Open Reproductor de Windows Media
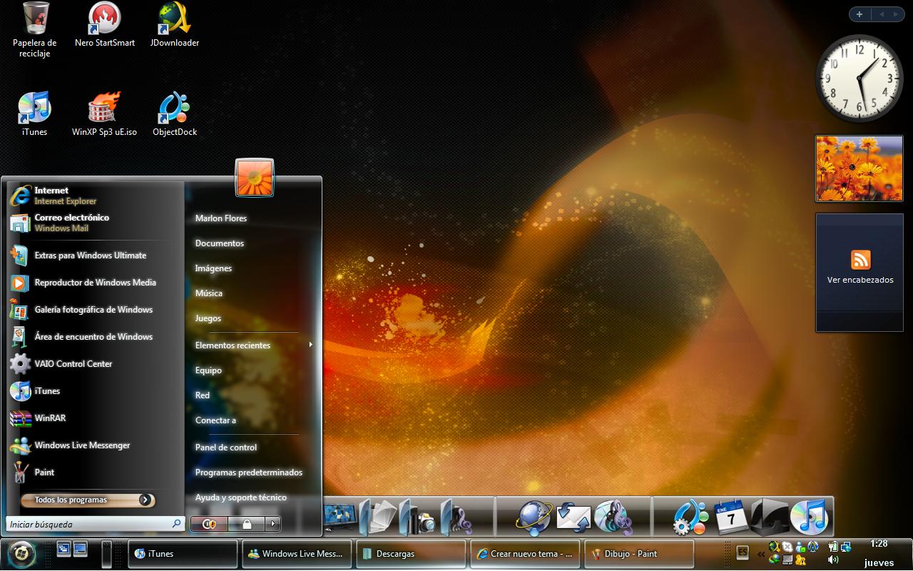 (95, 283)
